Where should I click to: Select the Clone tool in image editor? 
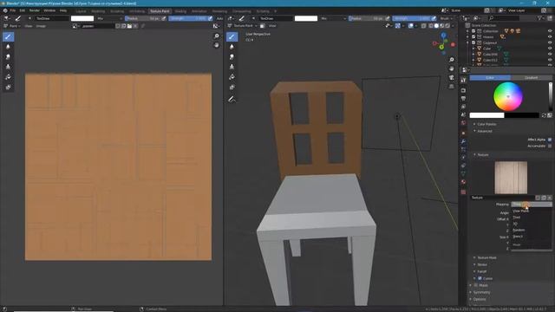coord(8,67)
